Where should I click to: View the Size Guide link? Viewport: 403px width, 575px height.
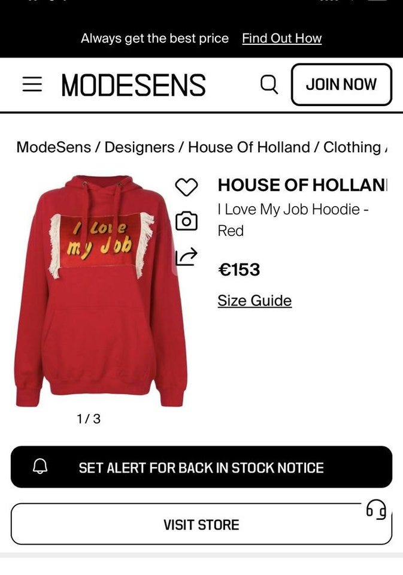click(254, 301)
